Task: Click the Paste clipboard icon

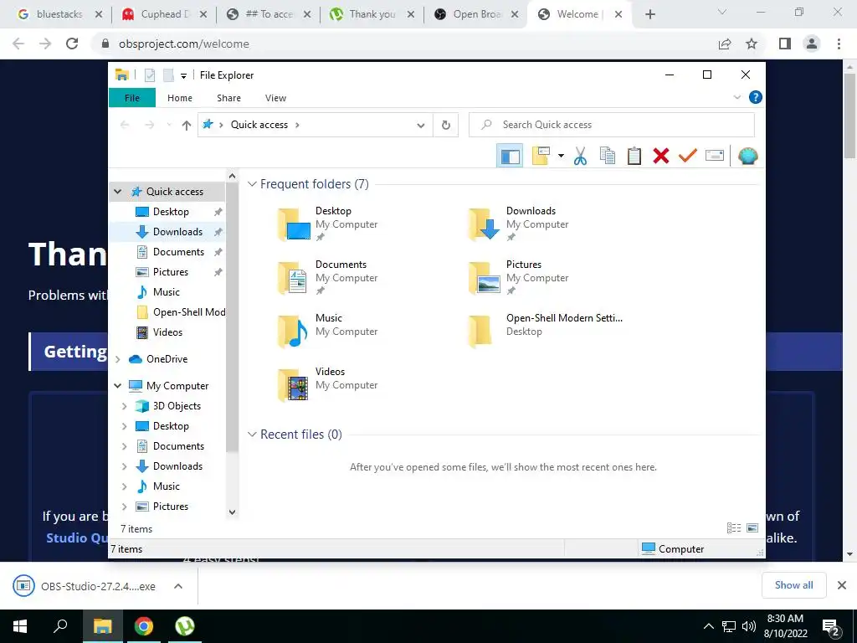Action: point(634,157)
